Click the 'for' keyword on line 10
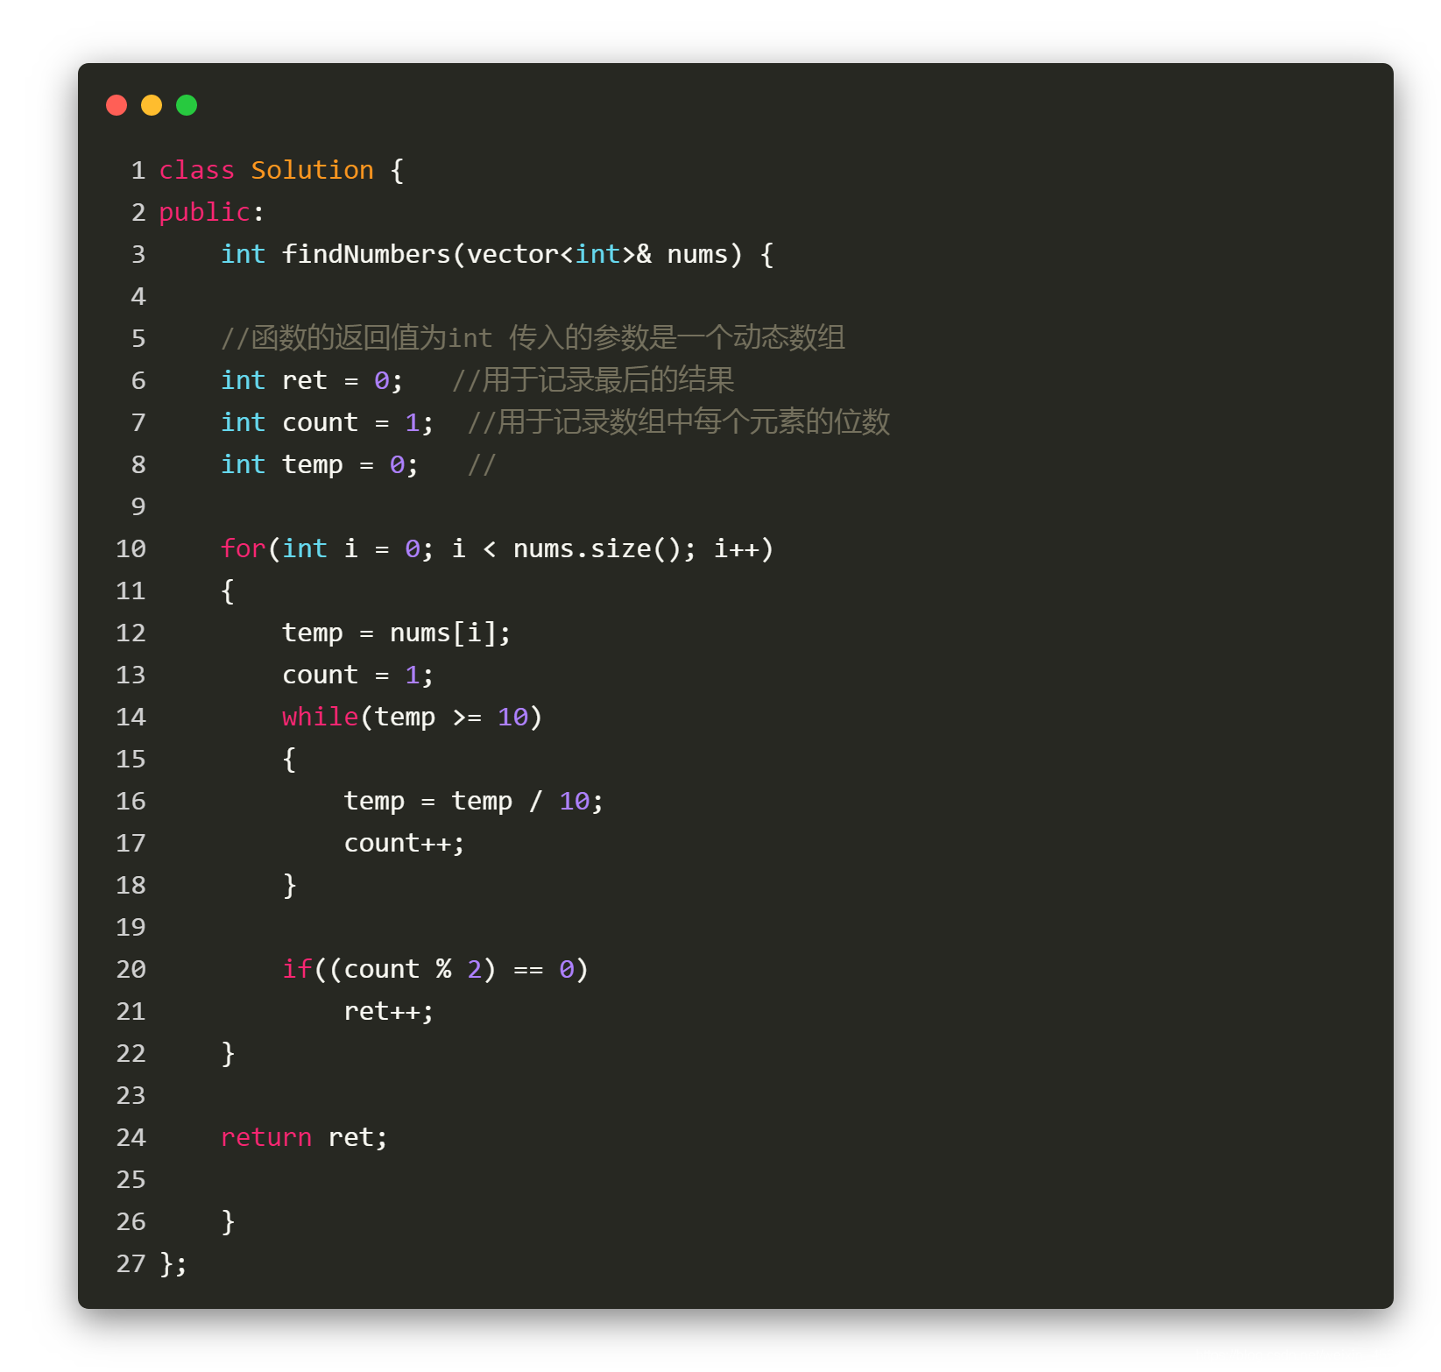 [x=244, y=548]
